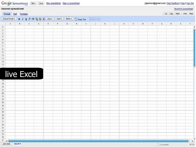
Task: Click the horizontal scrollbar thumb
Action: 98,141
